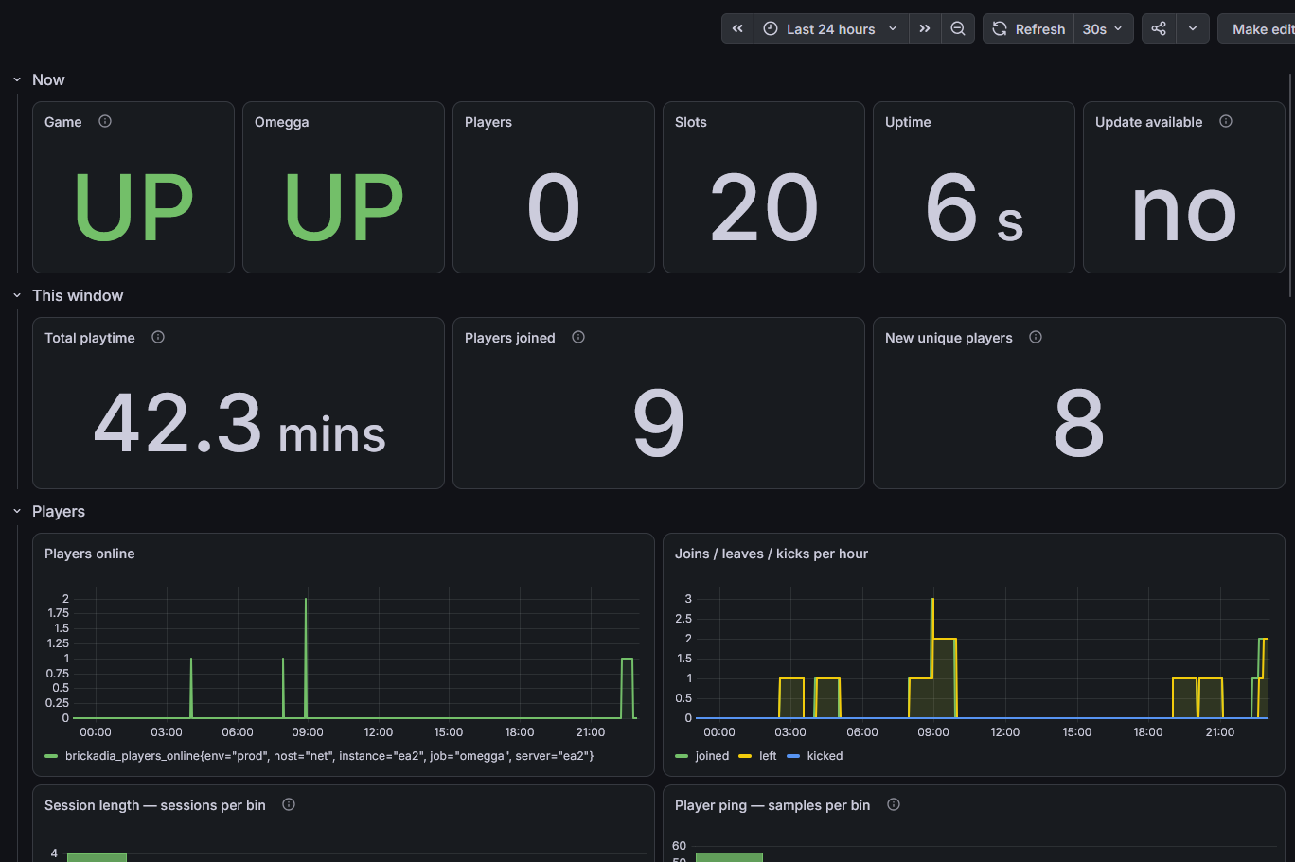Click the Share dashboard icon
This screenshot has height=862, width=1295.
tap(1159, 28)
